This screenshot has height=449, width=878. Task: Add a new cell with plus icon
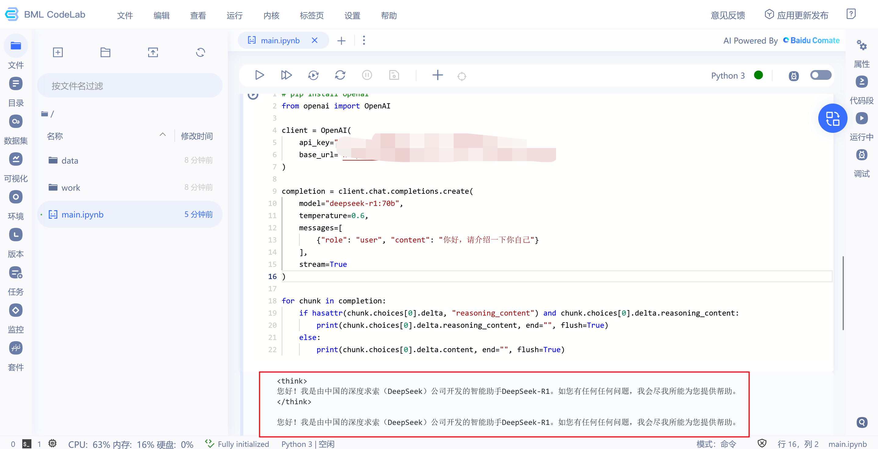[x=437, y=75]
